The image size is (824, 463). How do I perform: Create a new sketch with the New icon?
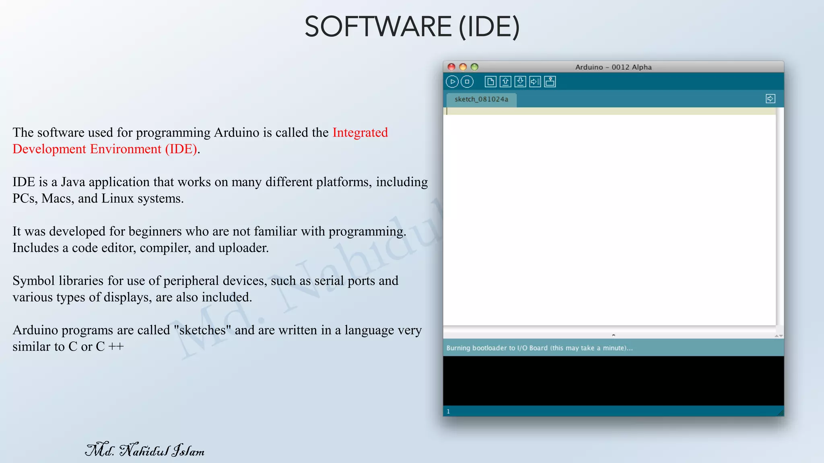tap(490, 82)
